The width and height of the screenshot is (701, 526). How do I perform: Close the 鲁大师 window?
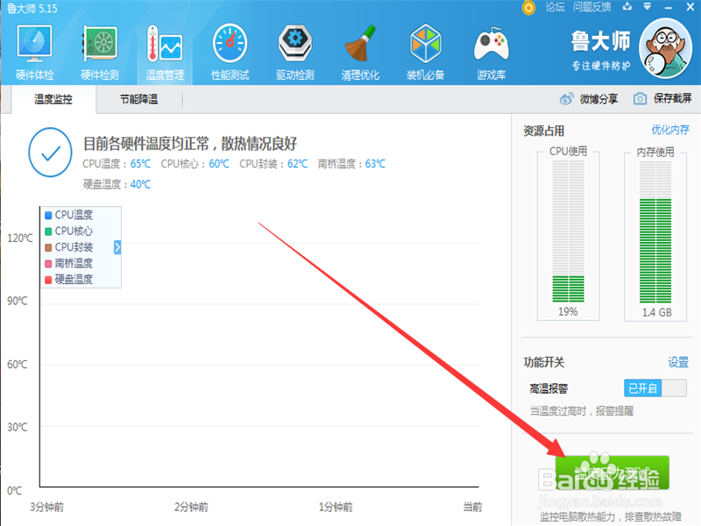(x=690, y=7)
